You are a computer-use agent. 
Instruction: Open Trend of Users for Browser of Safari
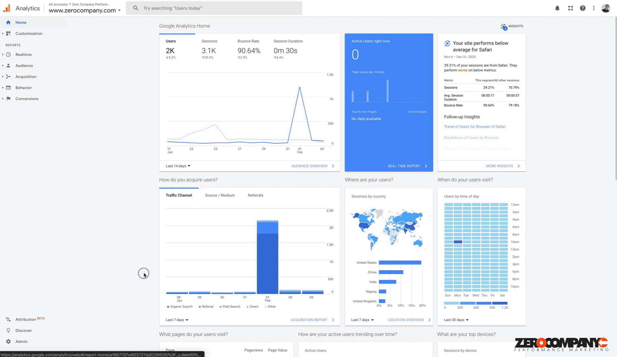coord(475,127)
